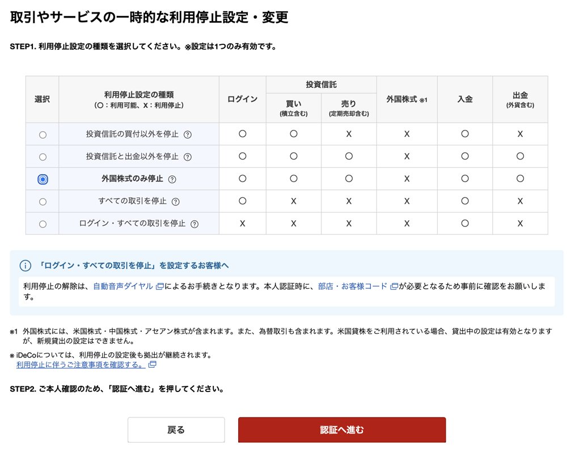
Task: Click the ログイン column header
Action: click(x=242, y=99)
